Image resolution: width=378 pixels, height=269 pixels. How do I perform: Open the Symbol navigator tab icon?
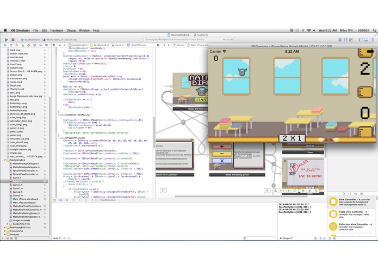click(x=11, y=45)
